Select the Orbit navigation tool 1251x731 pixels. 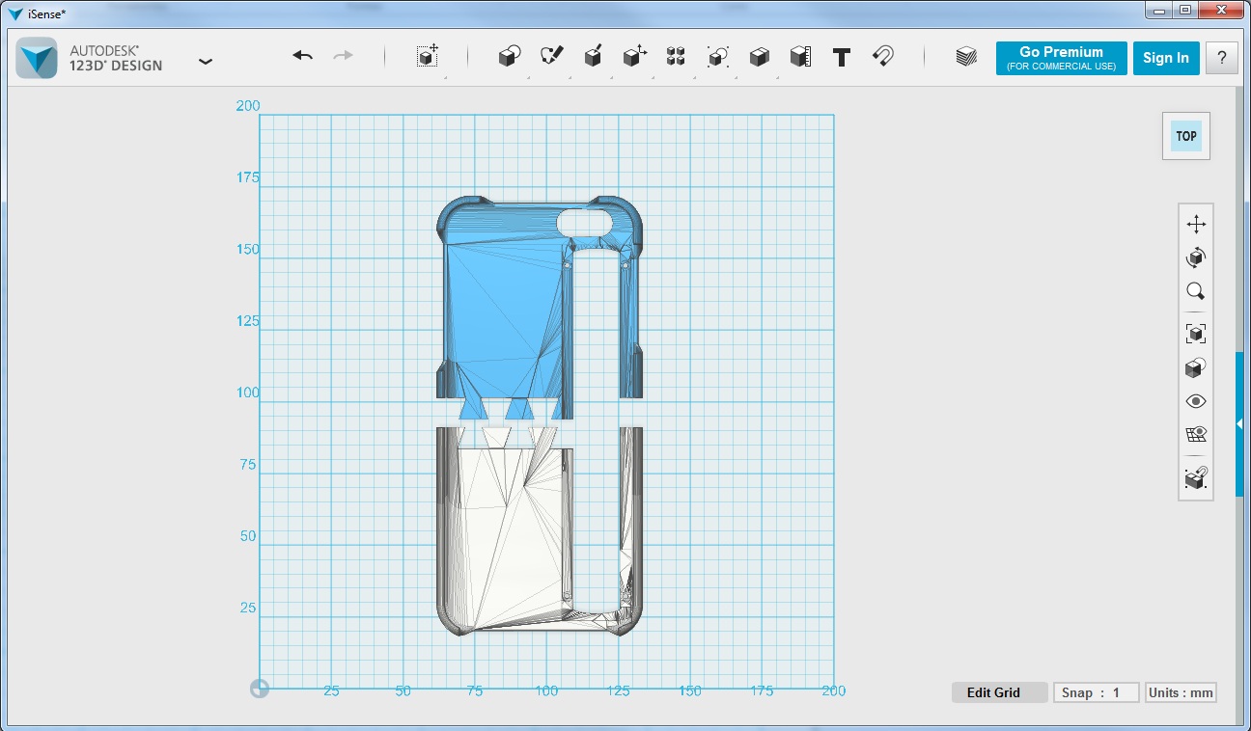coord(1196,257)
